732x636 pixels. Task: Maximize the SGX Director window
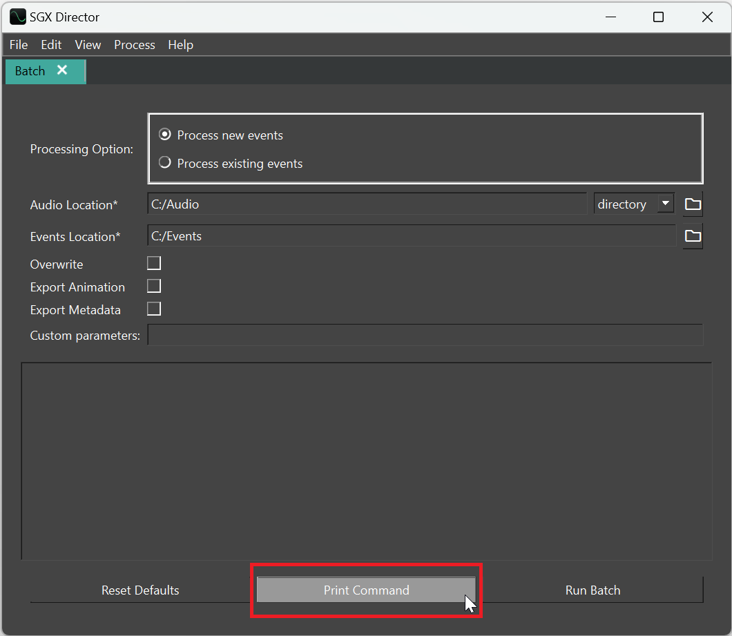(x=658, y=17)
